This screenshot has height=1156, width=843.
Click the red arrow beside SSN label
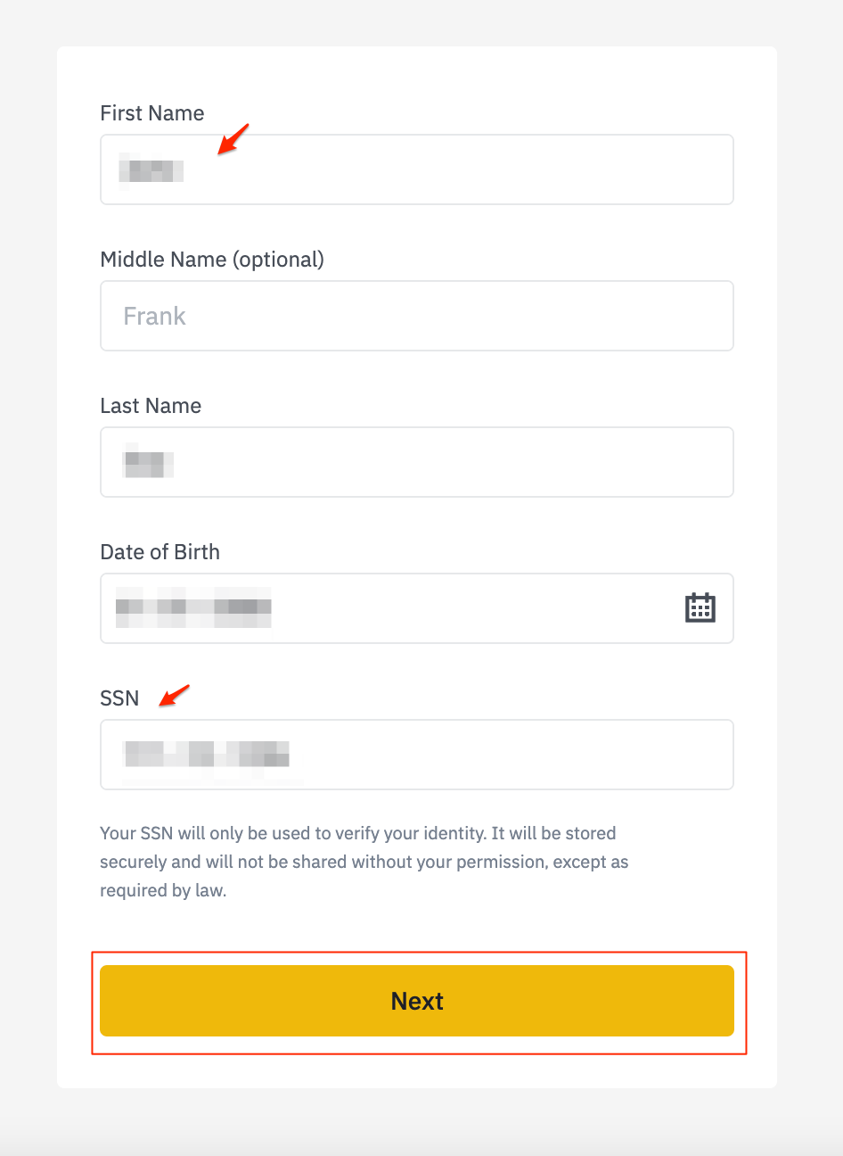(x=175, y=696)
